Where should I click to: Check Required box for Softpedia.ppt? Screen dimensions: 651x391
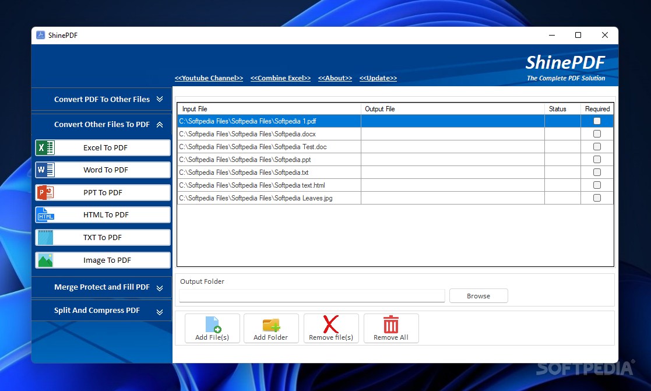coord(597,160)
